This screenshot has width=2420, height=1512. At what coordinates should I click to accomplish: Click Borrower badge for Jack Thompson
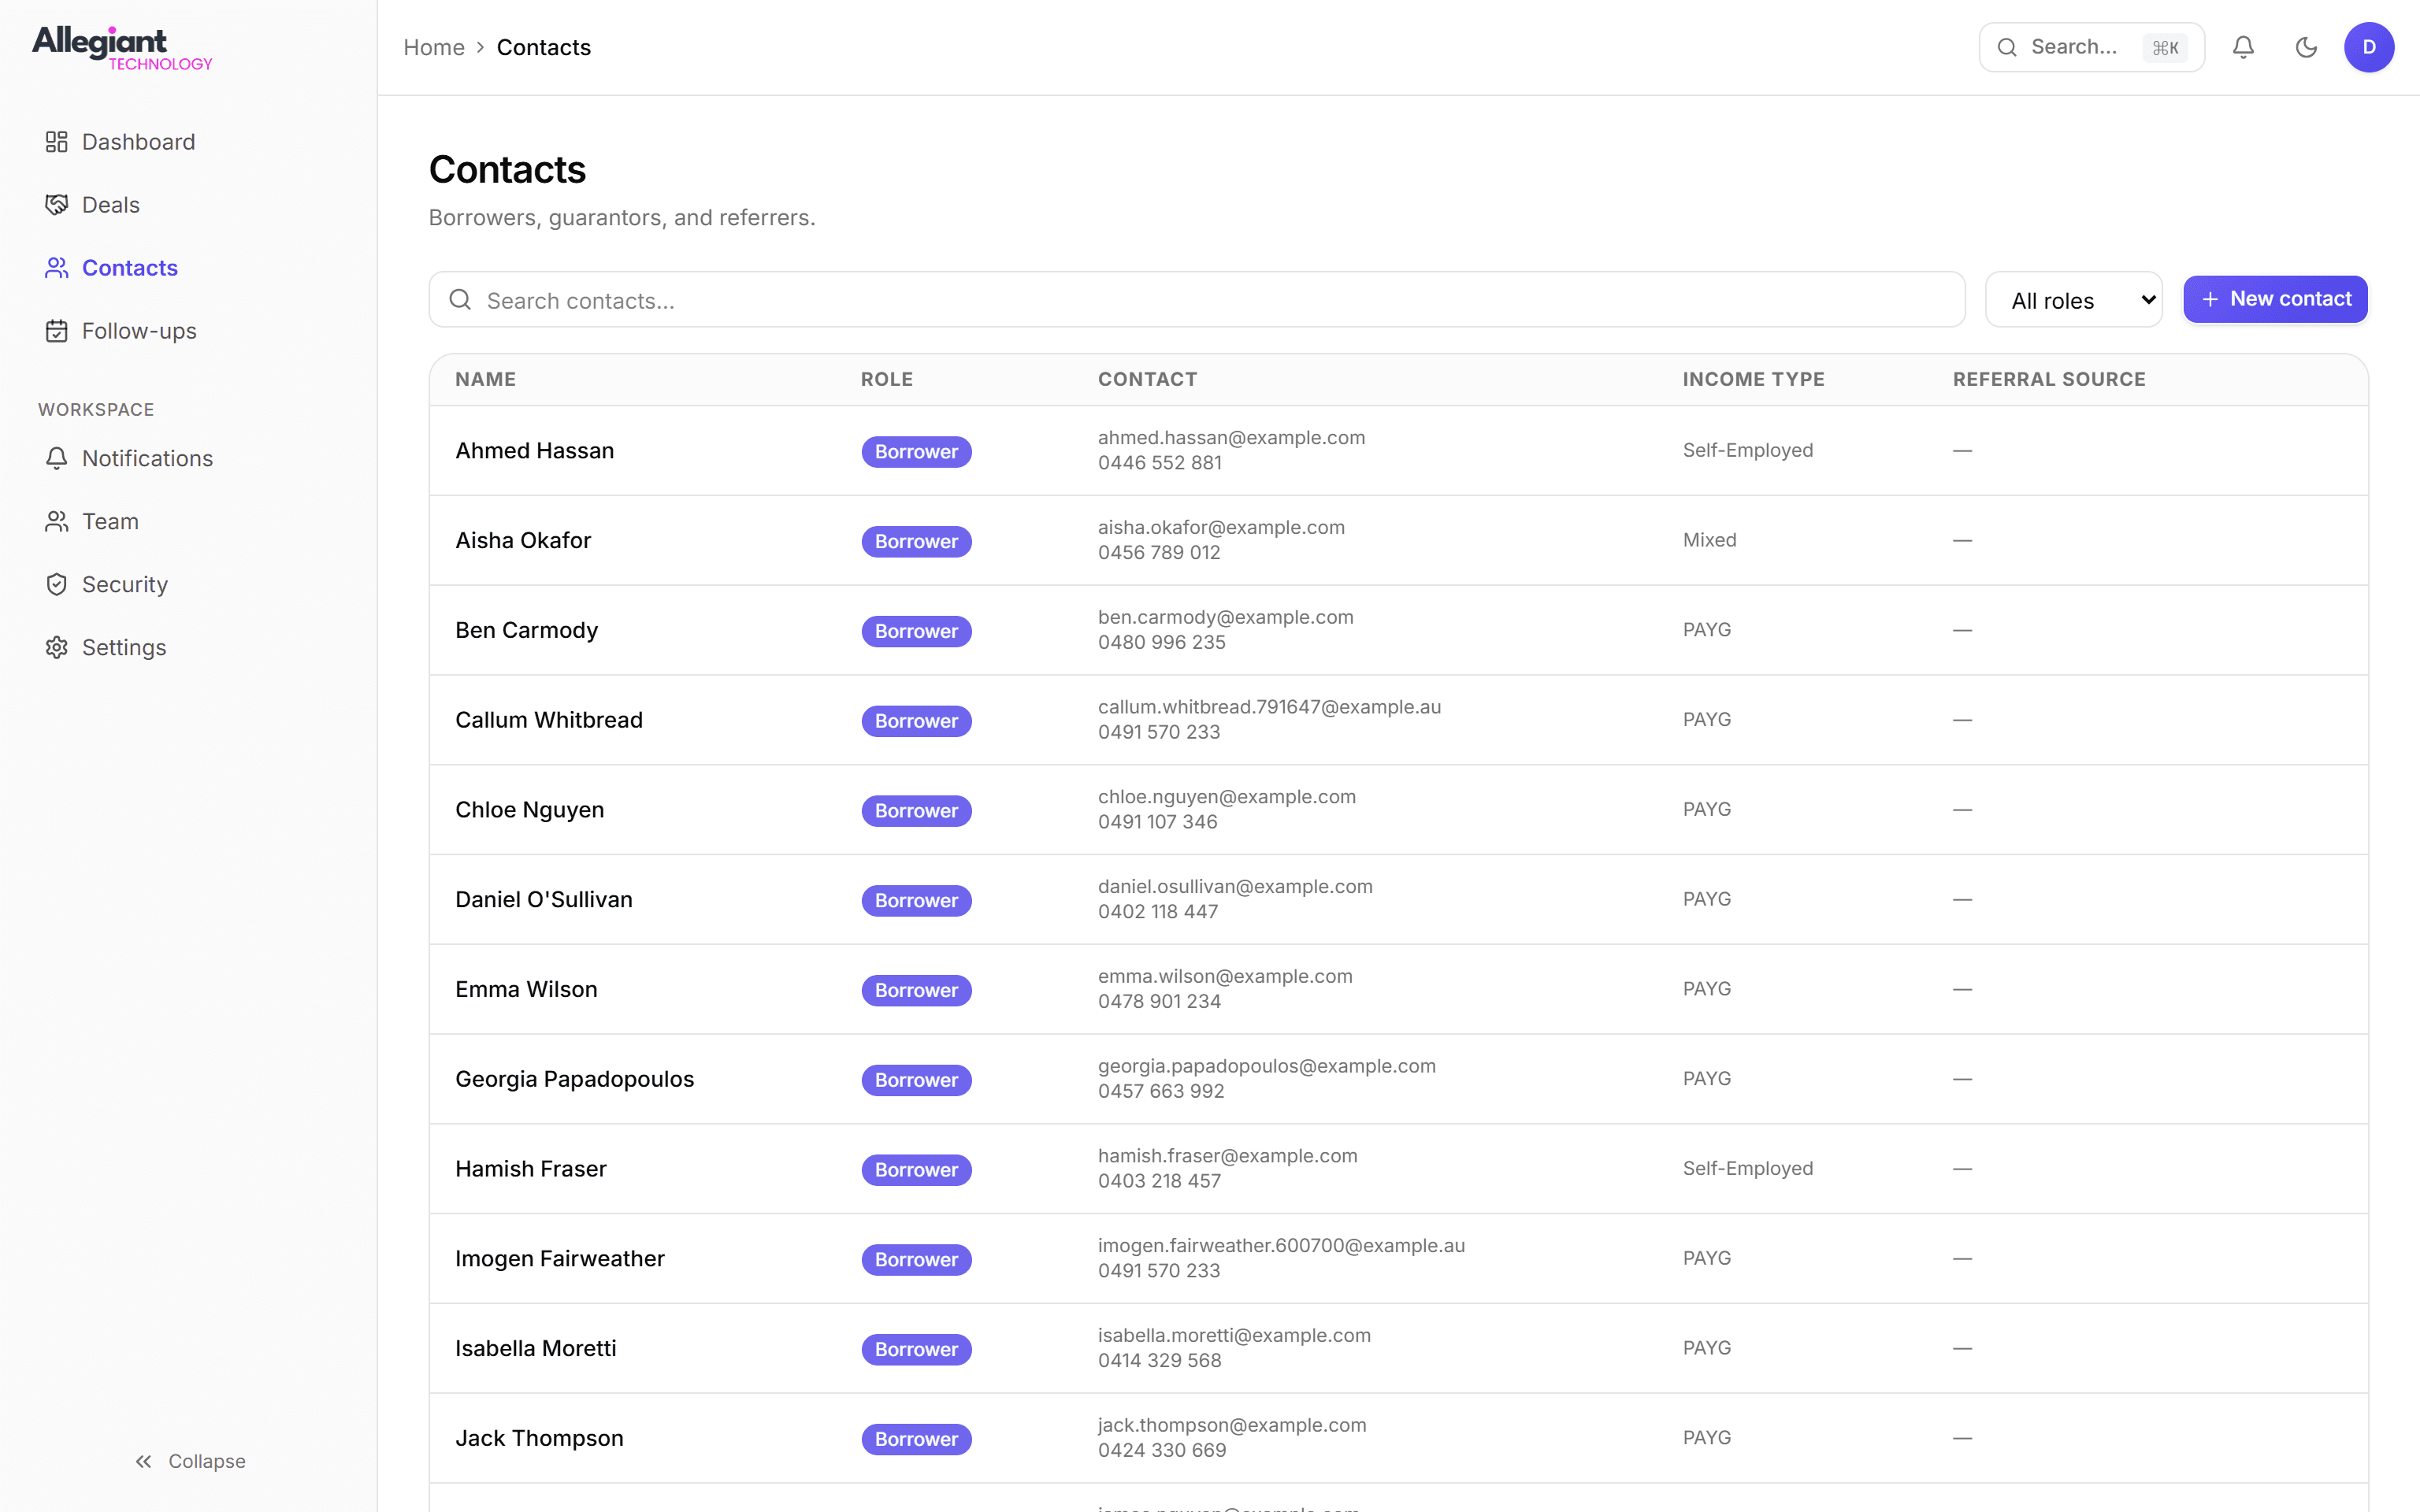pos(916,1439)
